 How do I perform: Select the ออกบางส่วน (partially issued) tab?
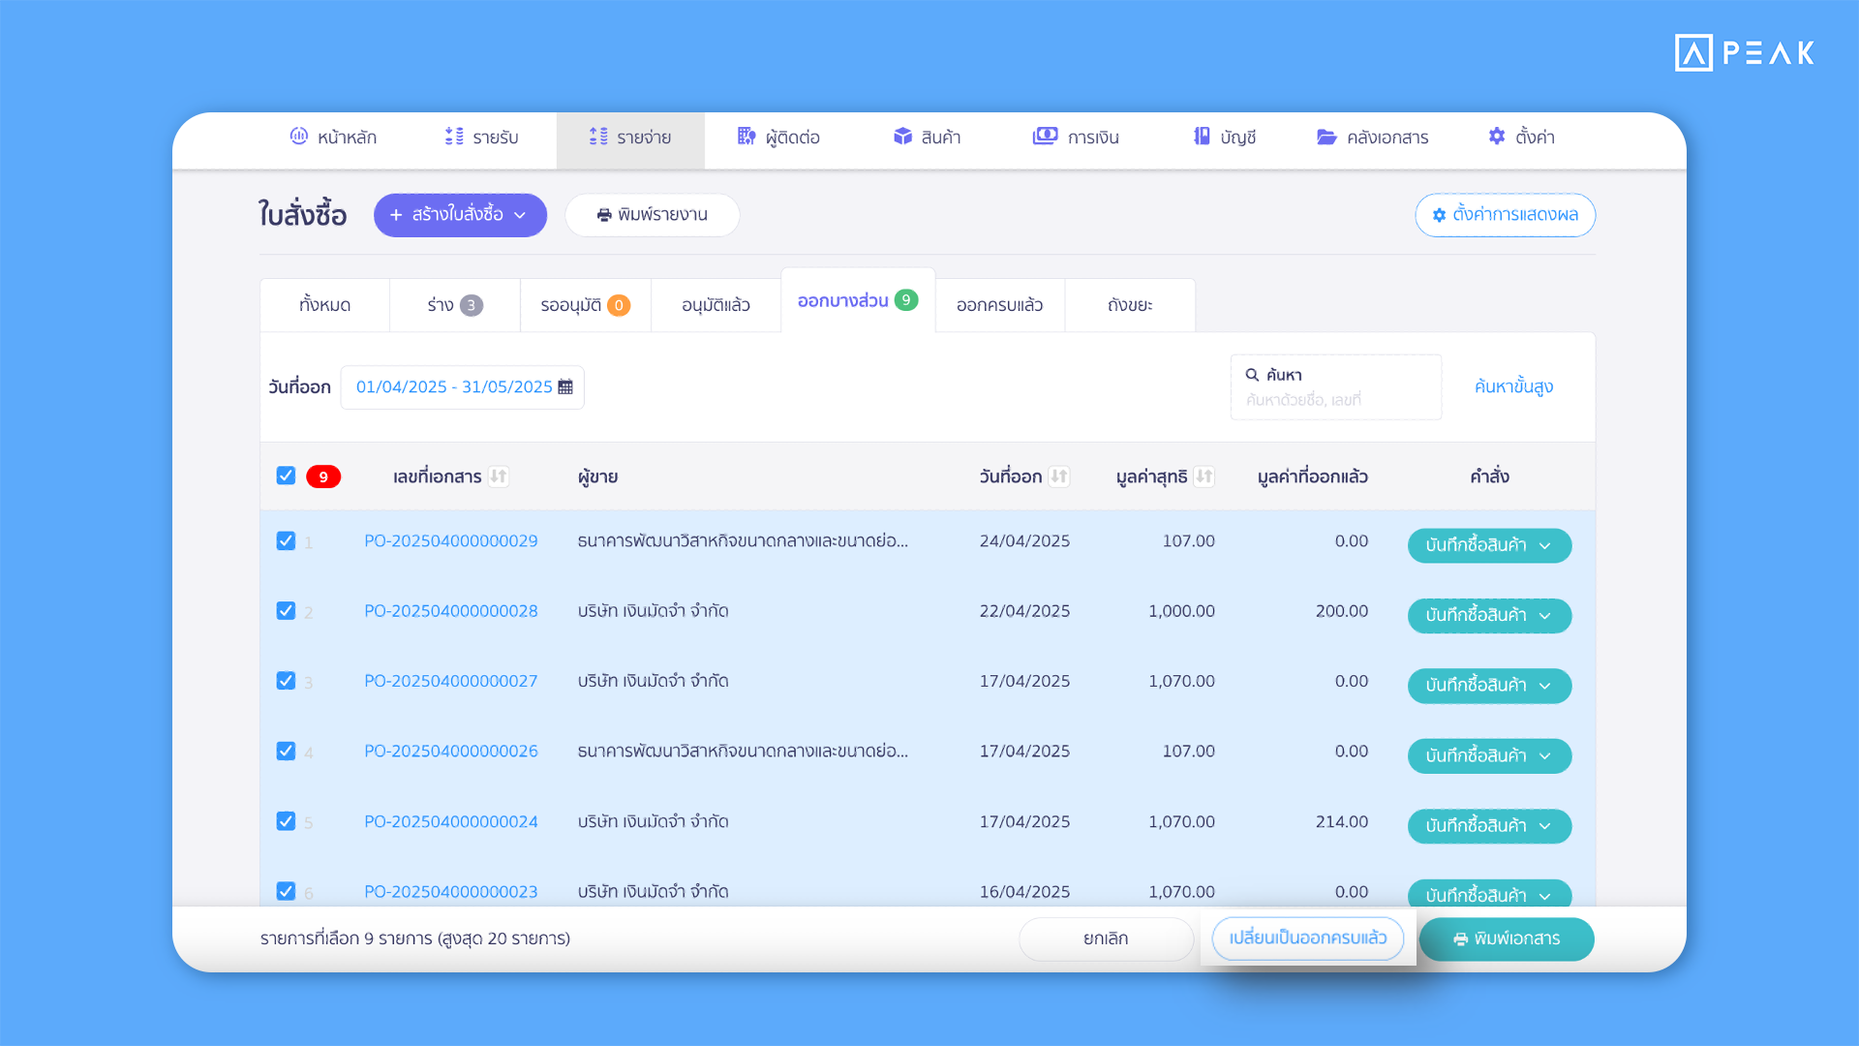(858, 300)
